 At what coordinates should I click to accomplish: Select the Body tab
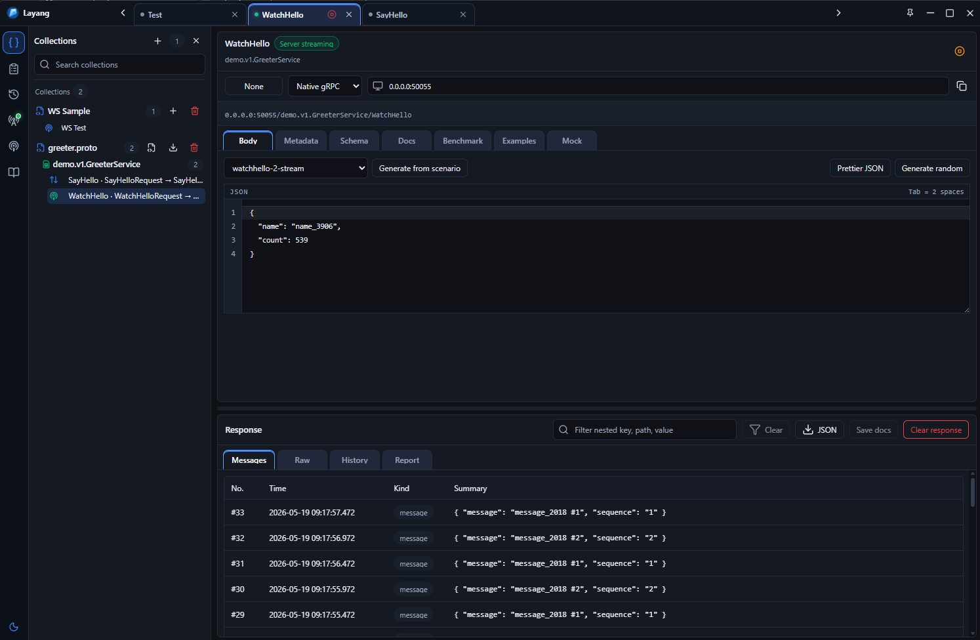tap(248, 141)
